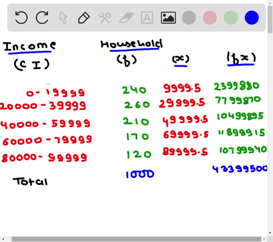Viewport: 273px width, 242px height.
Task: Click the '(CI)' subheading
Action: coord(32,64)
